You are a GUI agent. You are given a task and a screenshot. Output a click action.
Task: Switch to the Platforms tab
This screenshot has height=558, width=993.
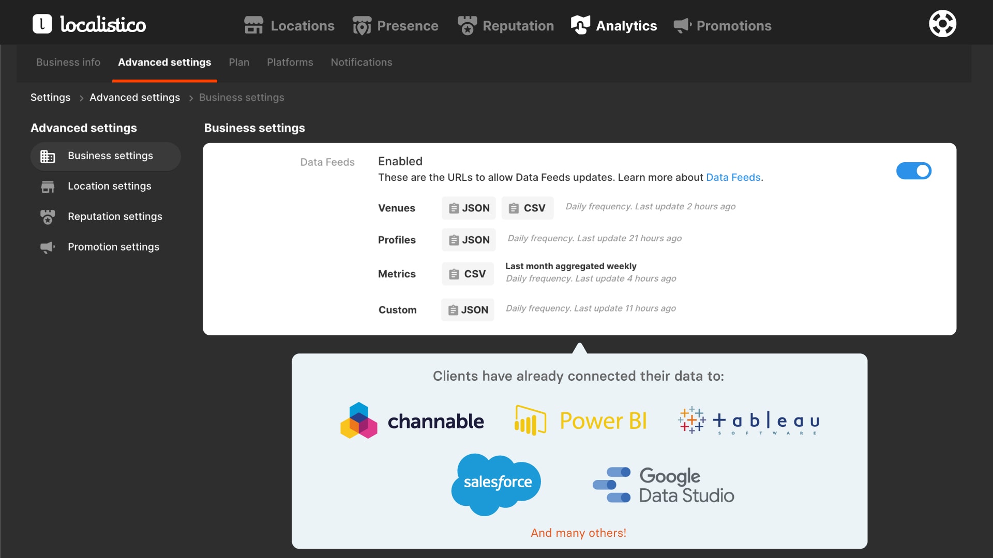coord(290,63)
